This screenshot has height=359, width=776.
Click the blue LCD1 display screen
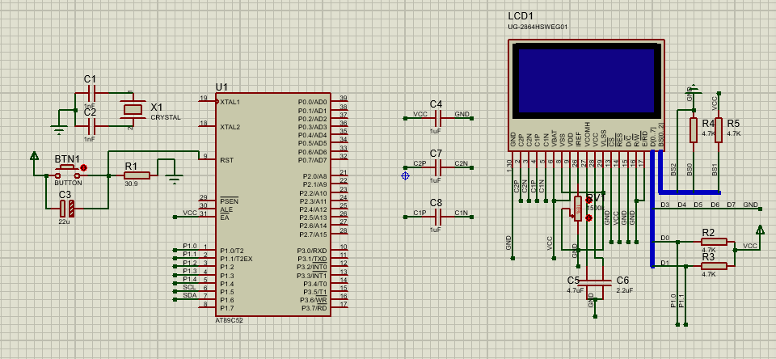point(585,80)
